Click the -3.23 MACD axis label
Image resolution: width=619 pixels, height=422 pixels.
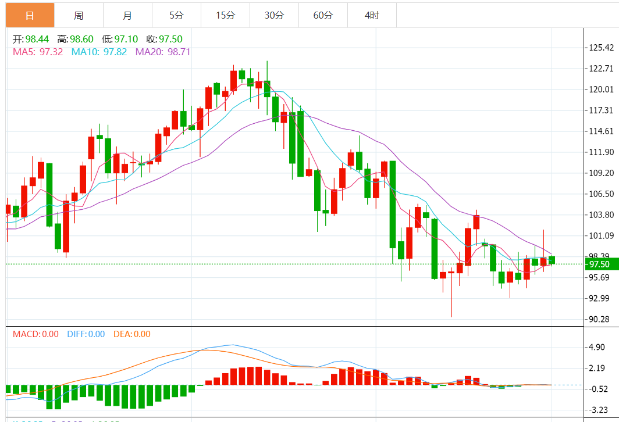click(x=597, y=410)
